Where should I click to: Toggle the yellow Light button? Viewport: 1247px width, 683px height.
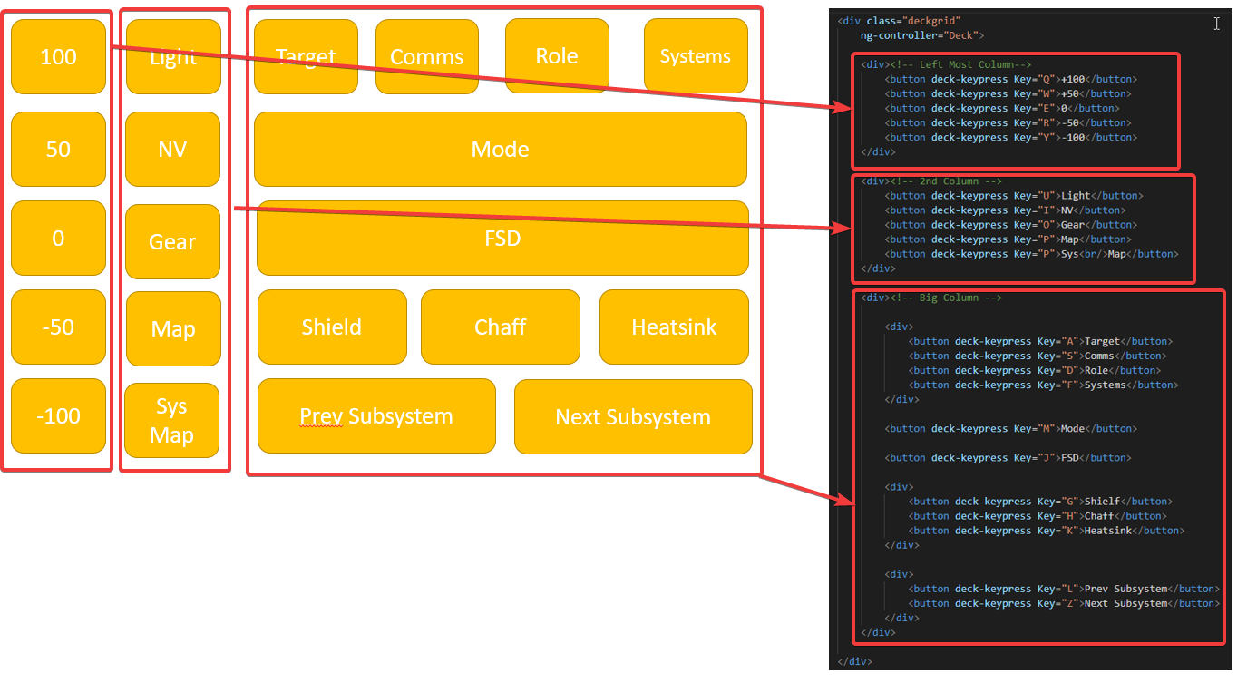[173, 56]
